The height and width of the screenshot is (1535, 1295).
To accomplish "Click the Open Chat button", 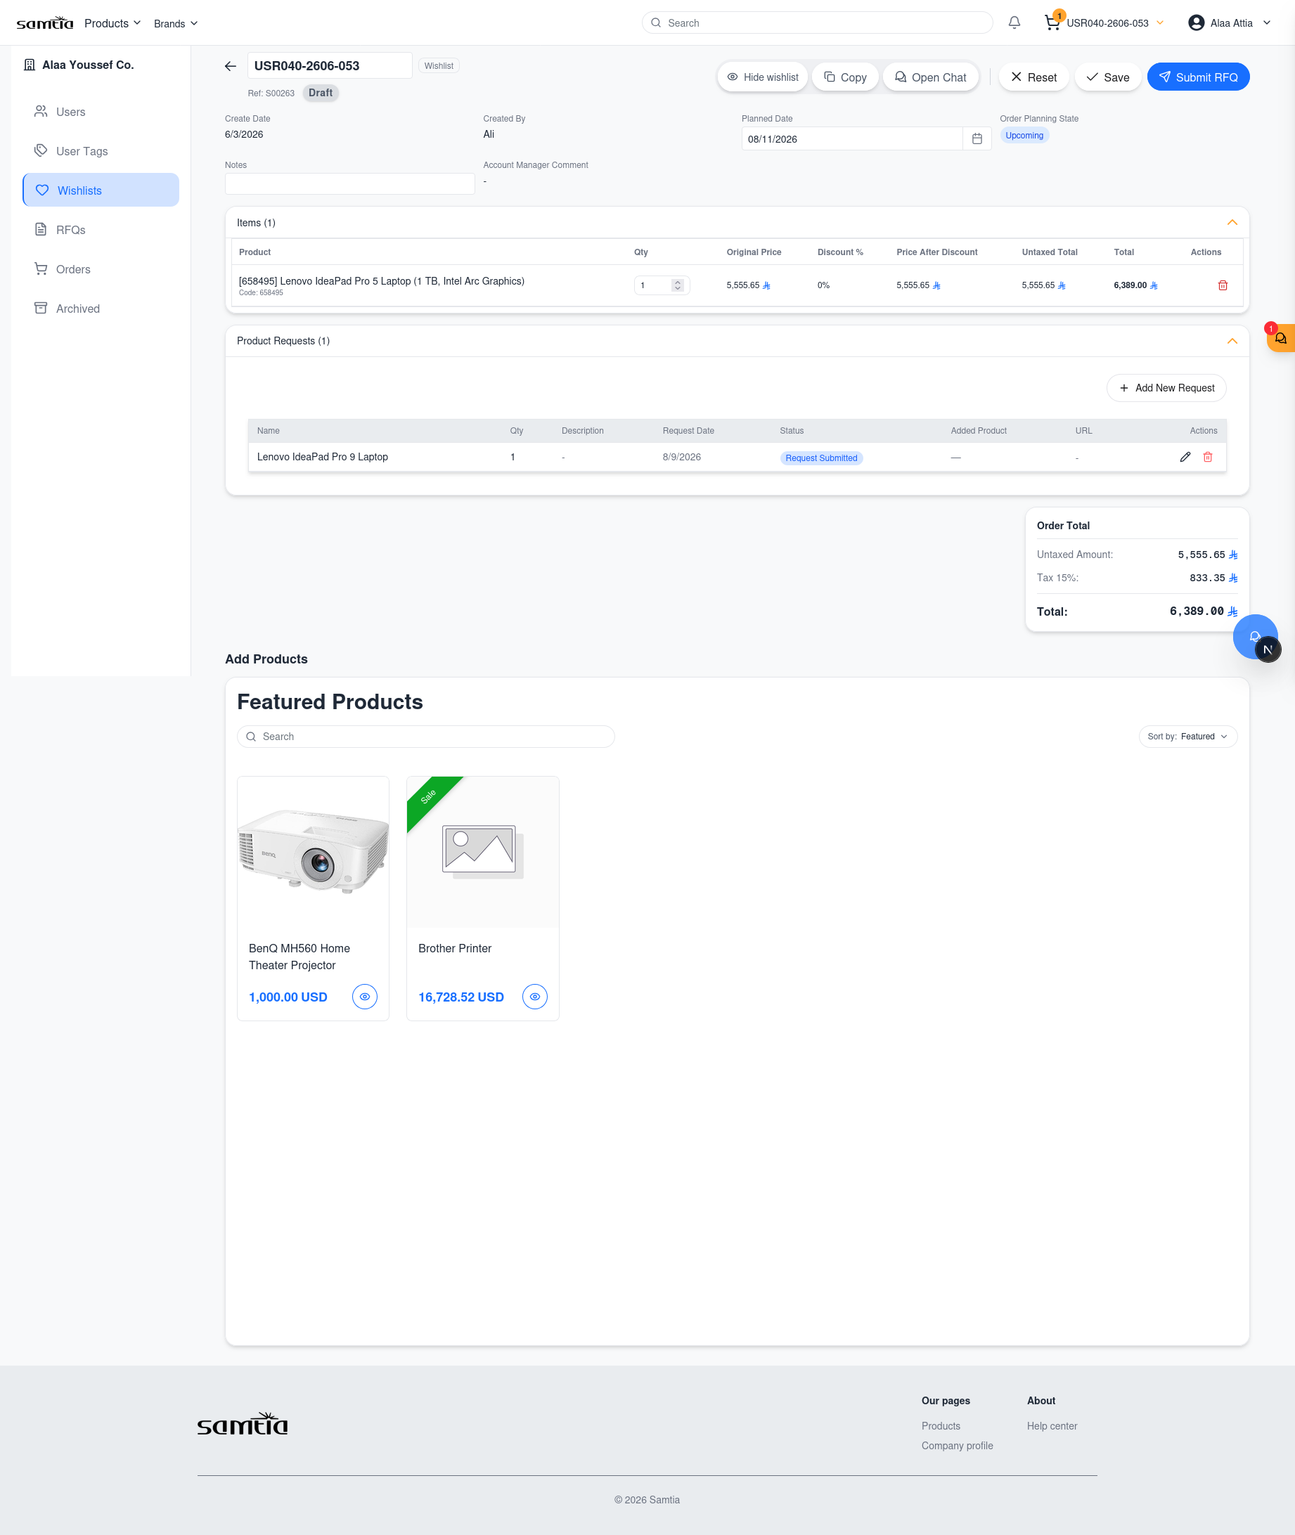I will [930, 77].
